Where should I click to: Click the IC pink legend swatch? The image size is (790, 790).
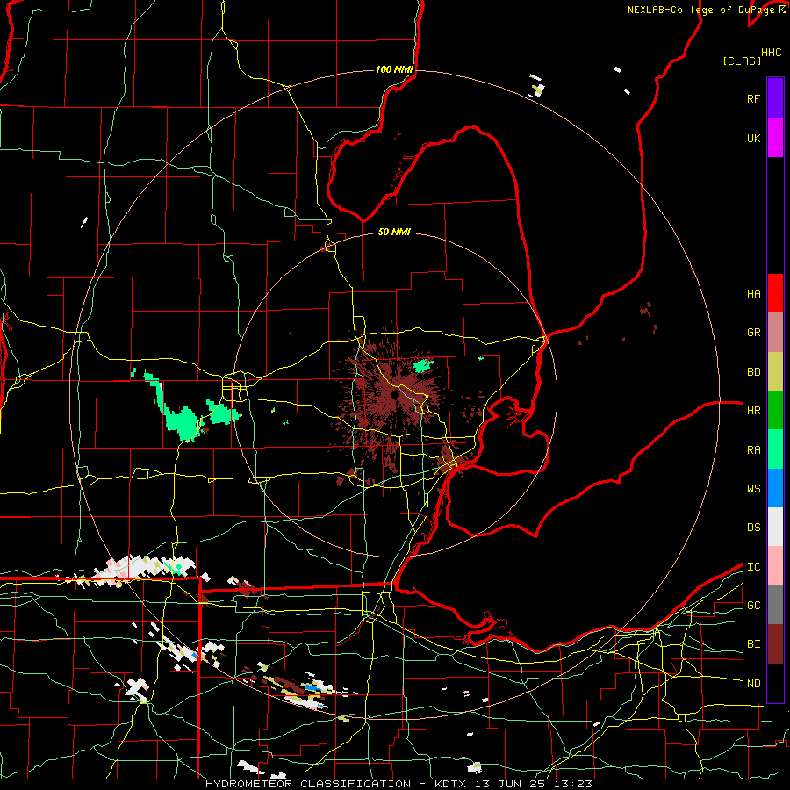click(x=775, y=566)
